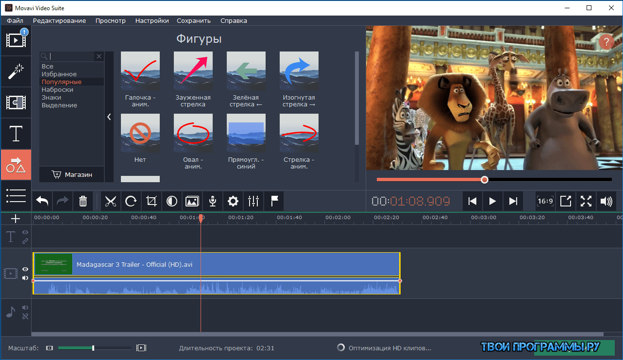Rotate the clip
The image size is (623, 360).
click(x=131, y=201)
